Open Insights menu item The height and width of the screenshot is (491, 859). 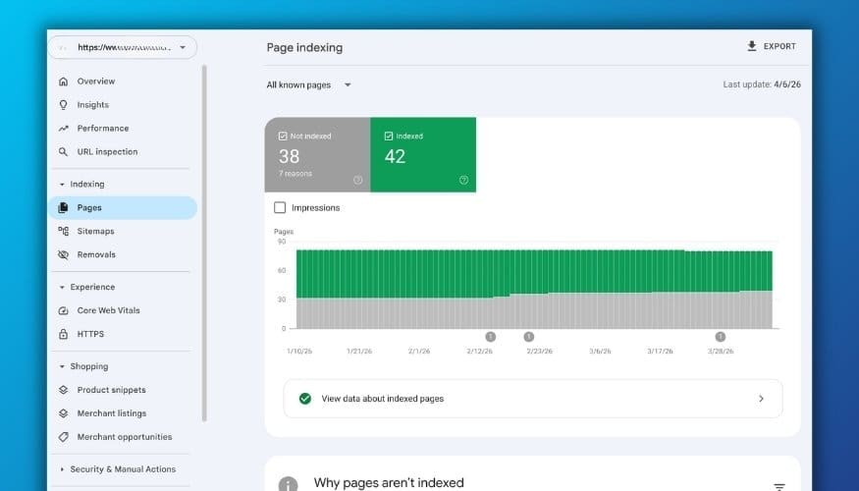coord(92,105)
